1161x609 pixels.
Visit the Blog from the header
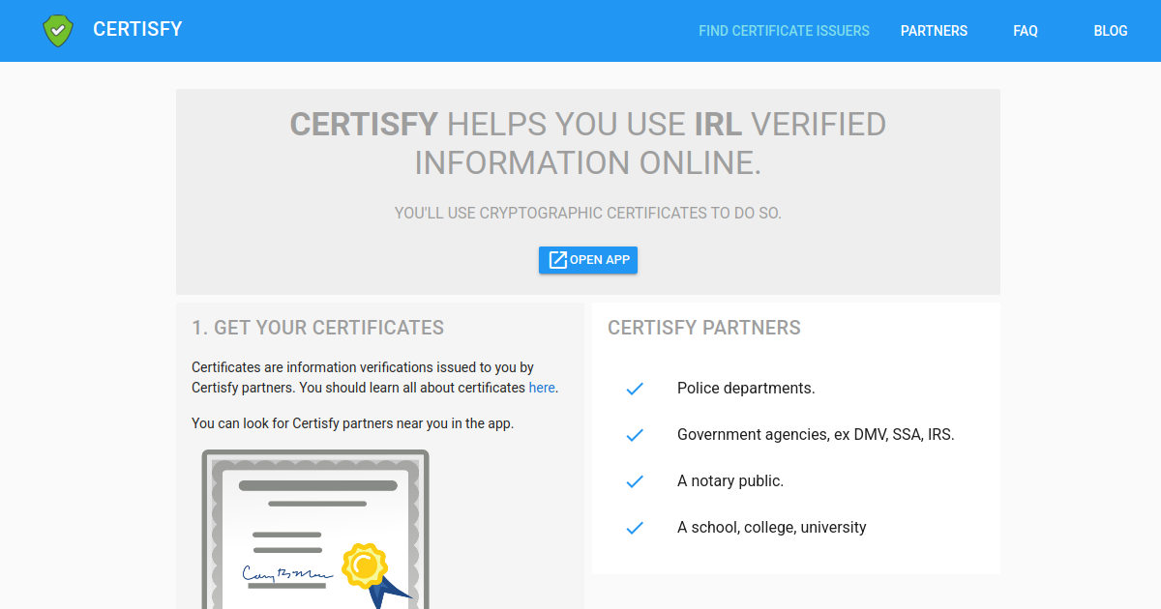[x=1111, y=31]
